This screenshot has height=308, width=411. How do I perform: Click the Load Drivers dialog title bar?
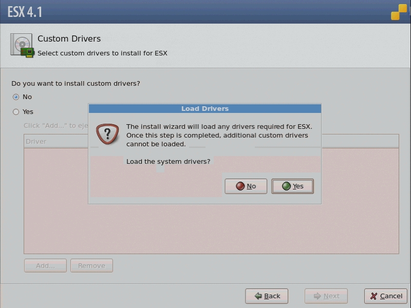point(204,109)
